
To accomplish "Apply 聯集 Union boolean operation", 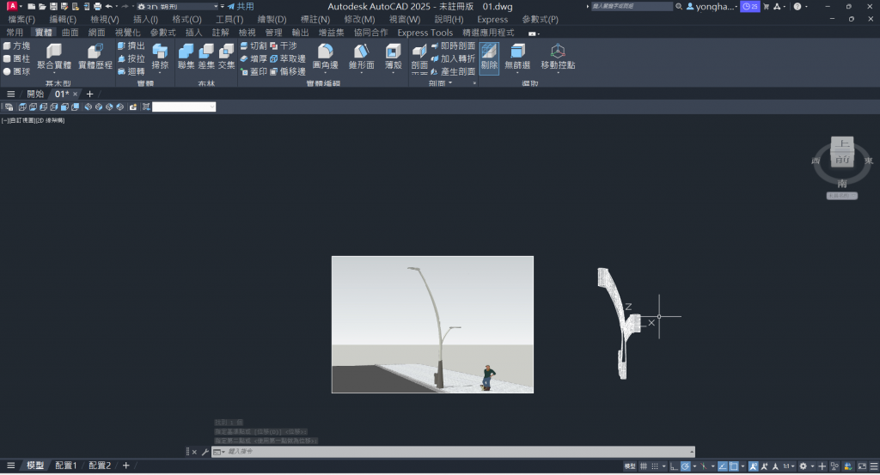I will (x=186, y=58).
